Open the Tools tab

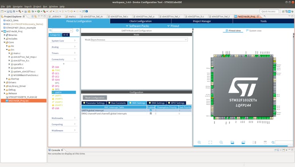tap(264, 21)
